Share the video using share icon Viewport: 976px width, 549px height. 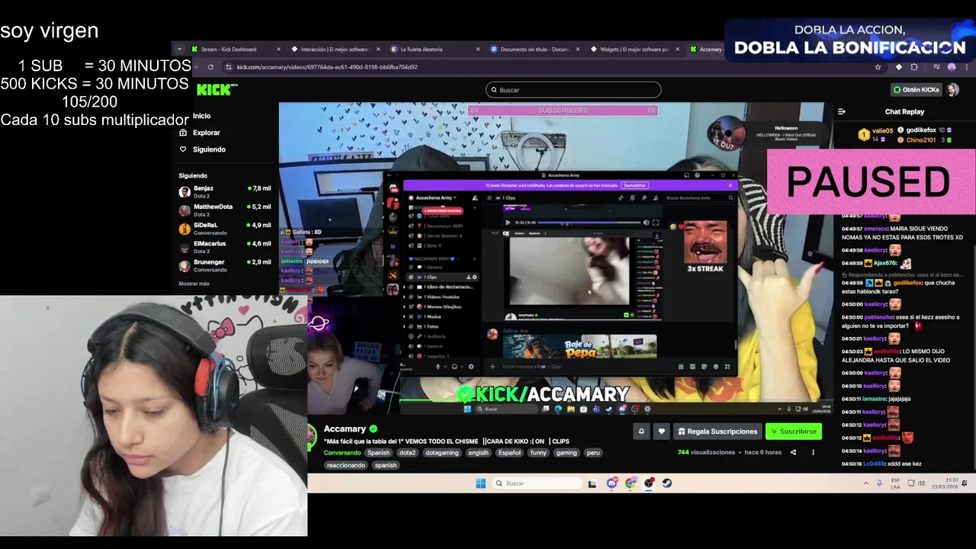point(793,452)
